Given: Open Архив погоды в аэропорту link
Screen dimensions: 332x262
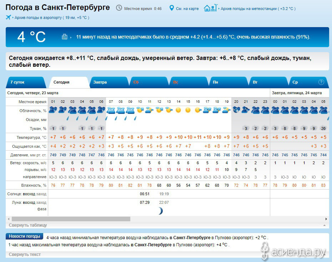Looking at the screenshot, I should point(52,17).
